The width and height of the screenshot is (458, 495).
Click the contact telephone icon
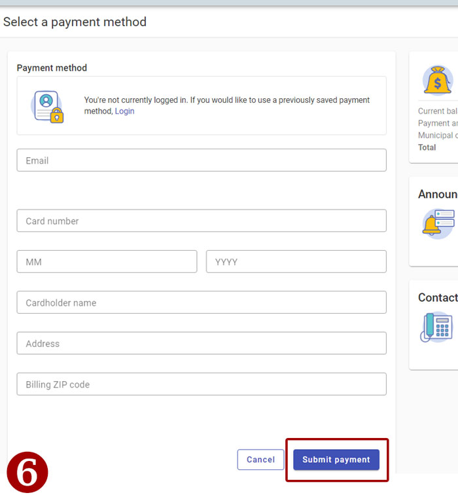coord(436,327)
